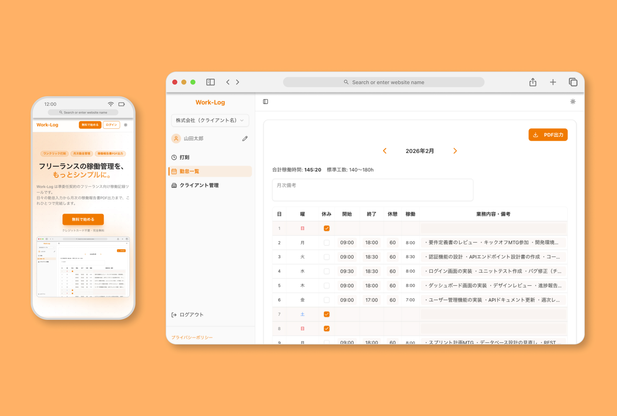Screen dimensions: 617x416
Task: Go to previous month with left chevron
Action: coord(385,151)
